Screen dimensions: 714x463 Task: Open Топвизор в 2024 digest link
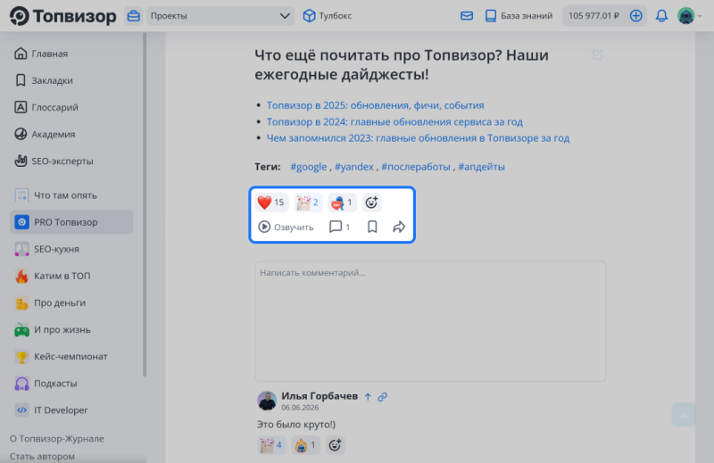click(394, 121)
